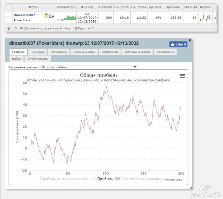Screen dimensions: 223x199
Task: Open the 'История прибыли' chart dropdown
Action: [89, 67]
